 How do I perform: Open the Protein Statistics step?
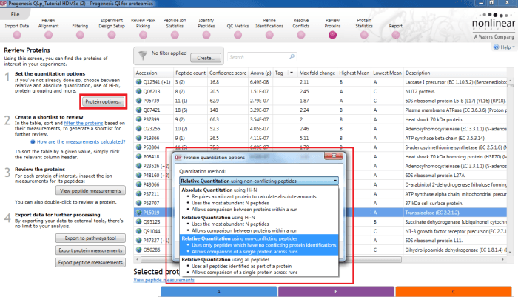pyautogui.click(x=364, y=35)
